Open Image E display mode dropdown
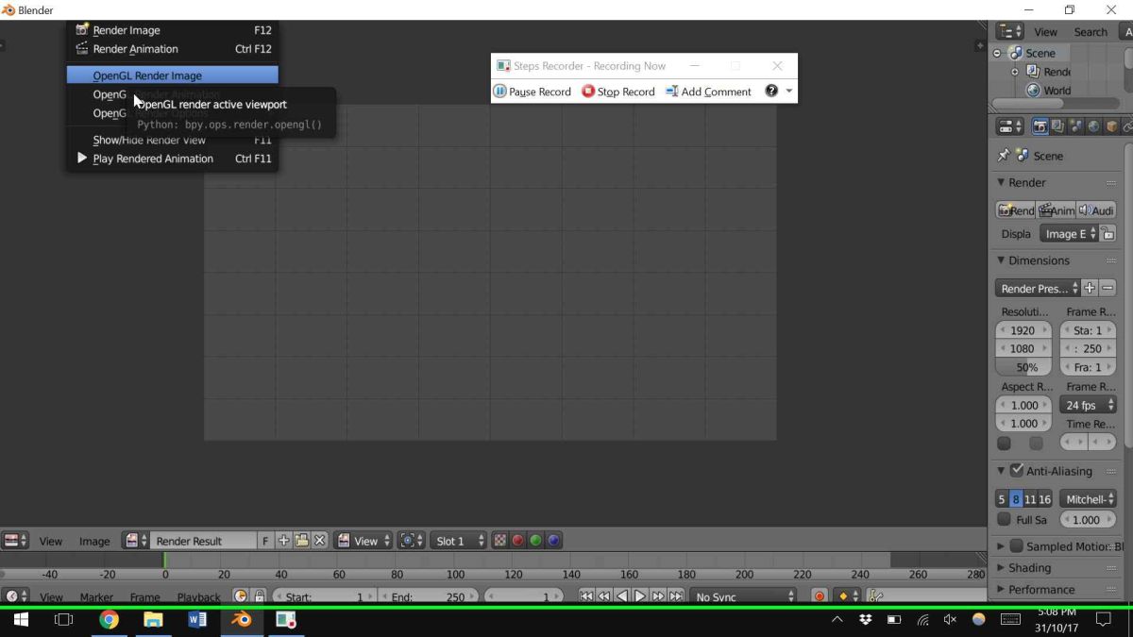 click(1069, 233)
